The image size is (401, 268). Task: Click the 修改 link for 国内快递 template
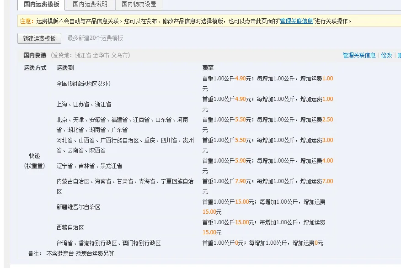[x=386, y=55]
